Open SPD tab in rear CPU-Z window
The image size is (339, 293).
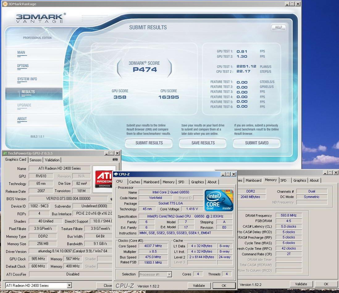(x=283, y=180)
